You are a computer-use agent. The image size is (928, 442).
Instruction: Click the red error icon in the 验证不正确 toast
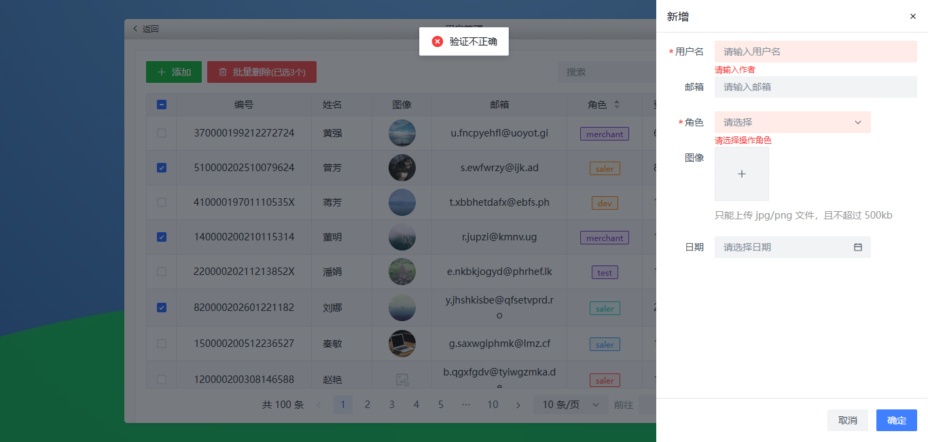pos(438,41)
